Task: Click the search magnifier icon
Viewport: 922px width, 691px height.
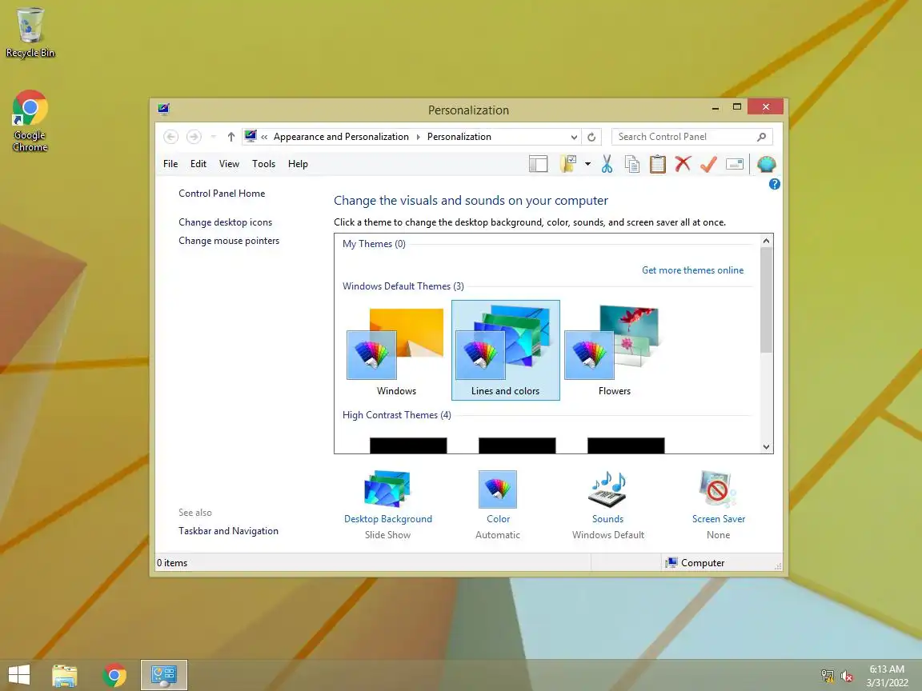Action: tap(761, 137)
